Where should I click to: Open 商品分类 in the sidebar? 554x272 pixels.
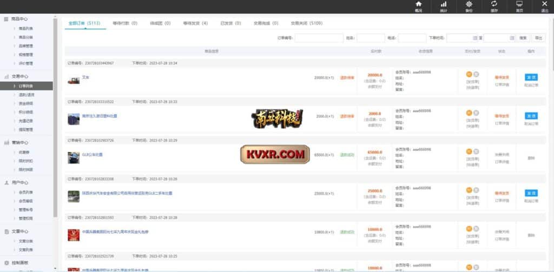point(26,37)
